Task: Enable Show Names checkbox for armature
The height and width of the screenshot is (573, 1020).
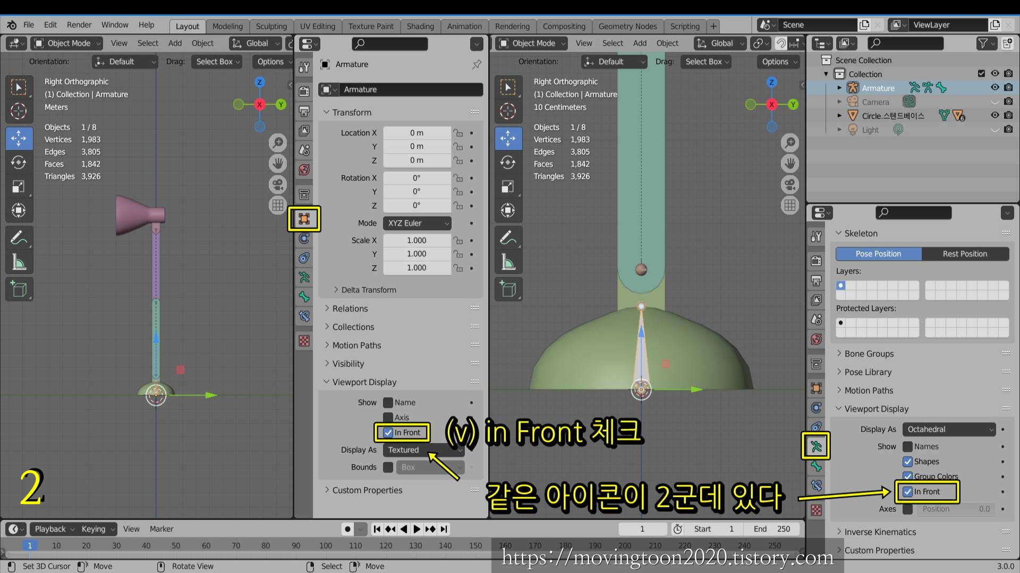Action: (907, 447)
